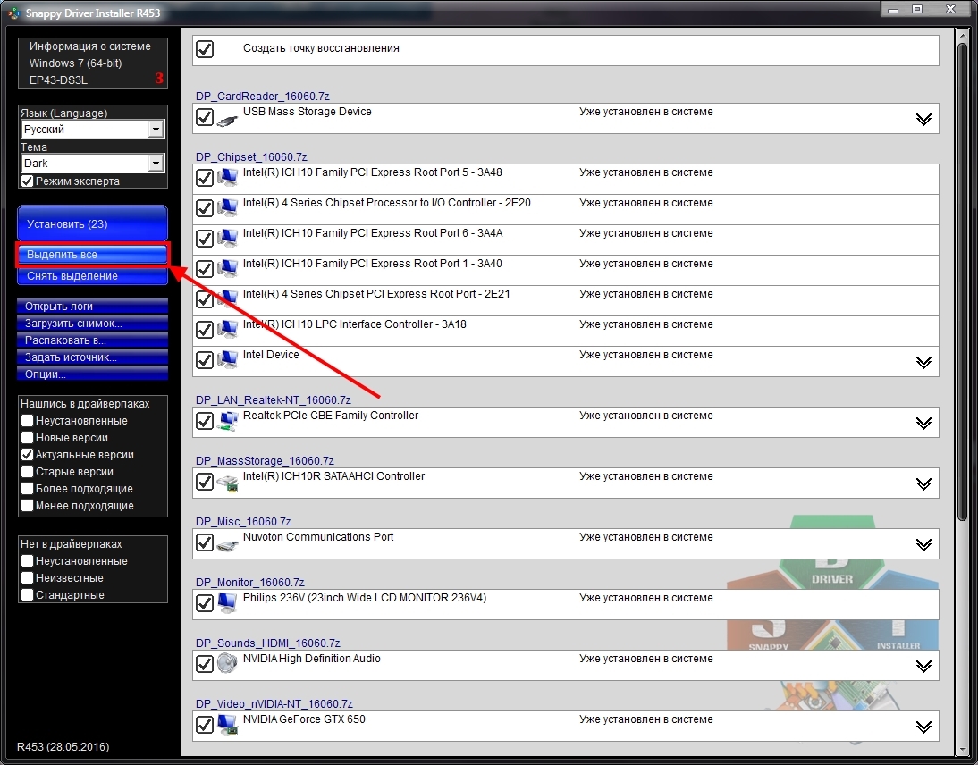Uncheck the Realtek PCIe GBE Family Controller driver
Screen dimensions: 978x765
tap(205, 421)
